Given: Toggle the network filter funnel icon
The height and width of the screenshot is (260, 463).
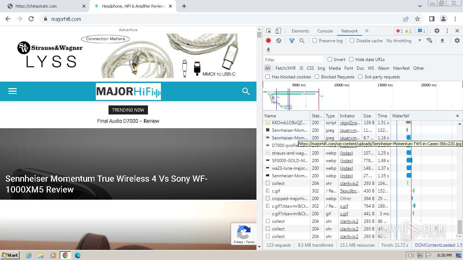Looking at the screenshot, I should pos(292,41).
